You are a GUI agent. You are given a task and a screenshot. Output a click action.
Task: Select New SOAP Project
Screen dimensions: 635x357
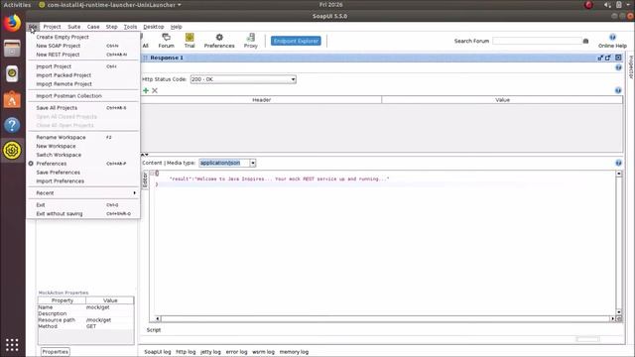[59, 46]
